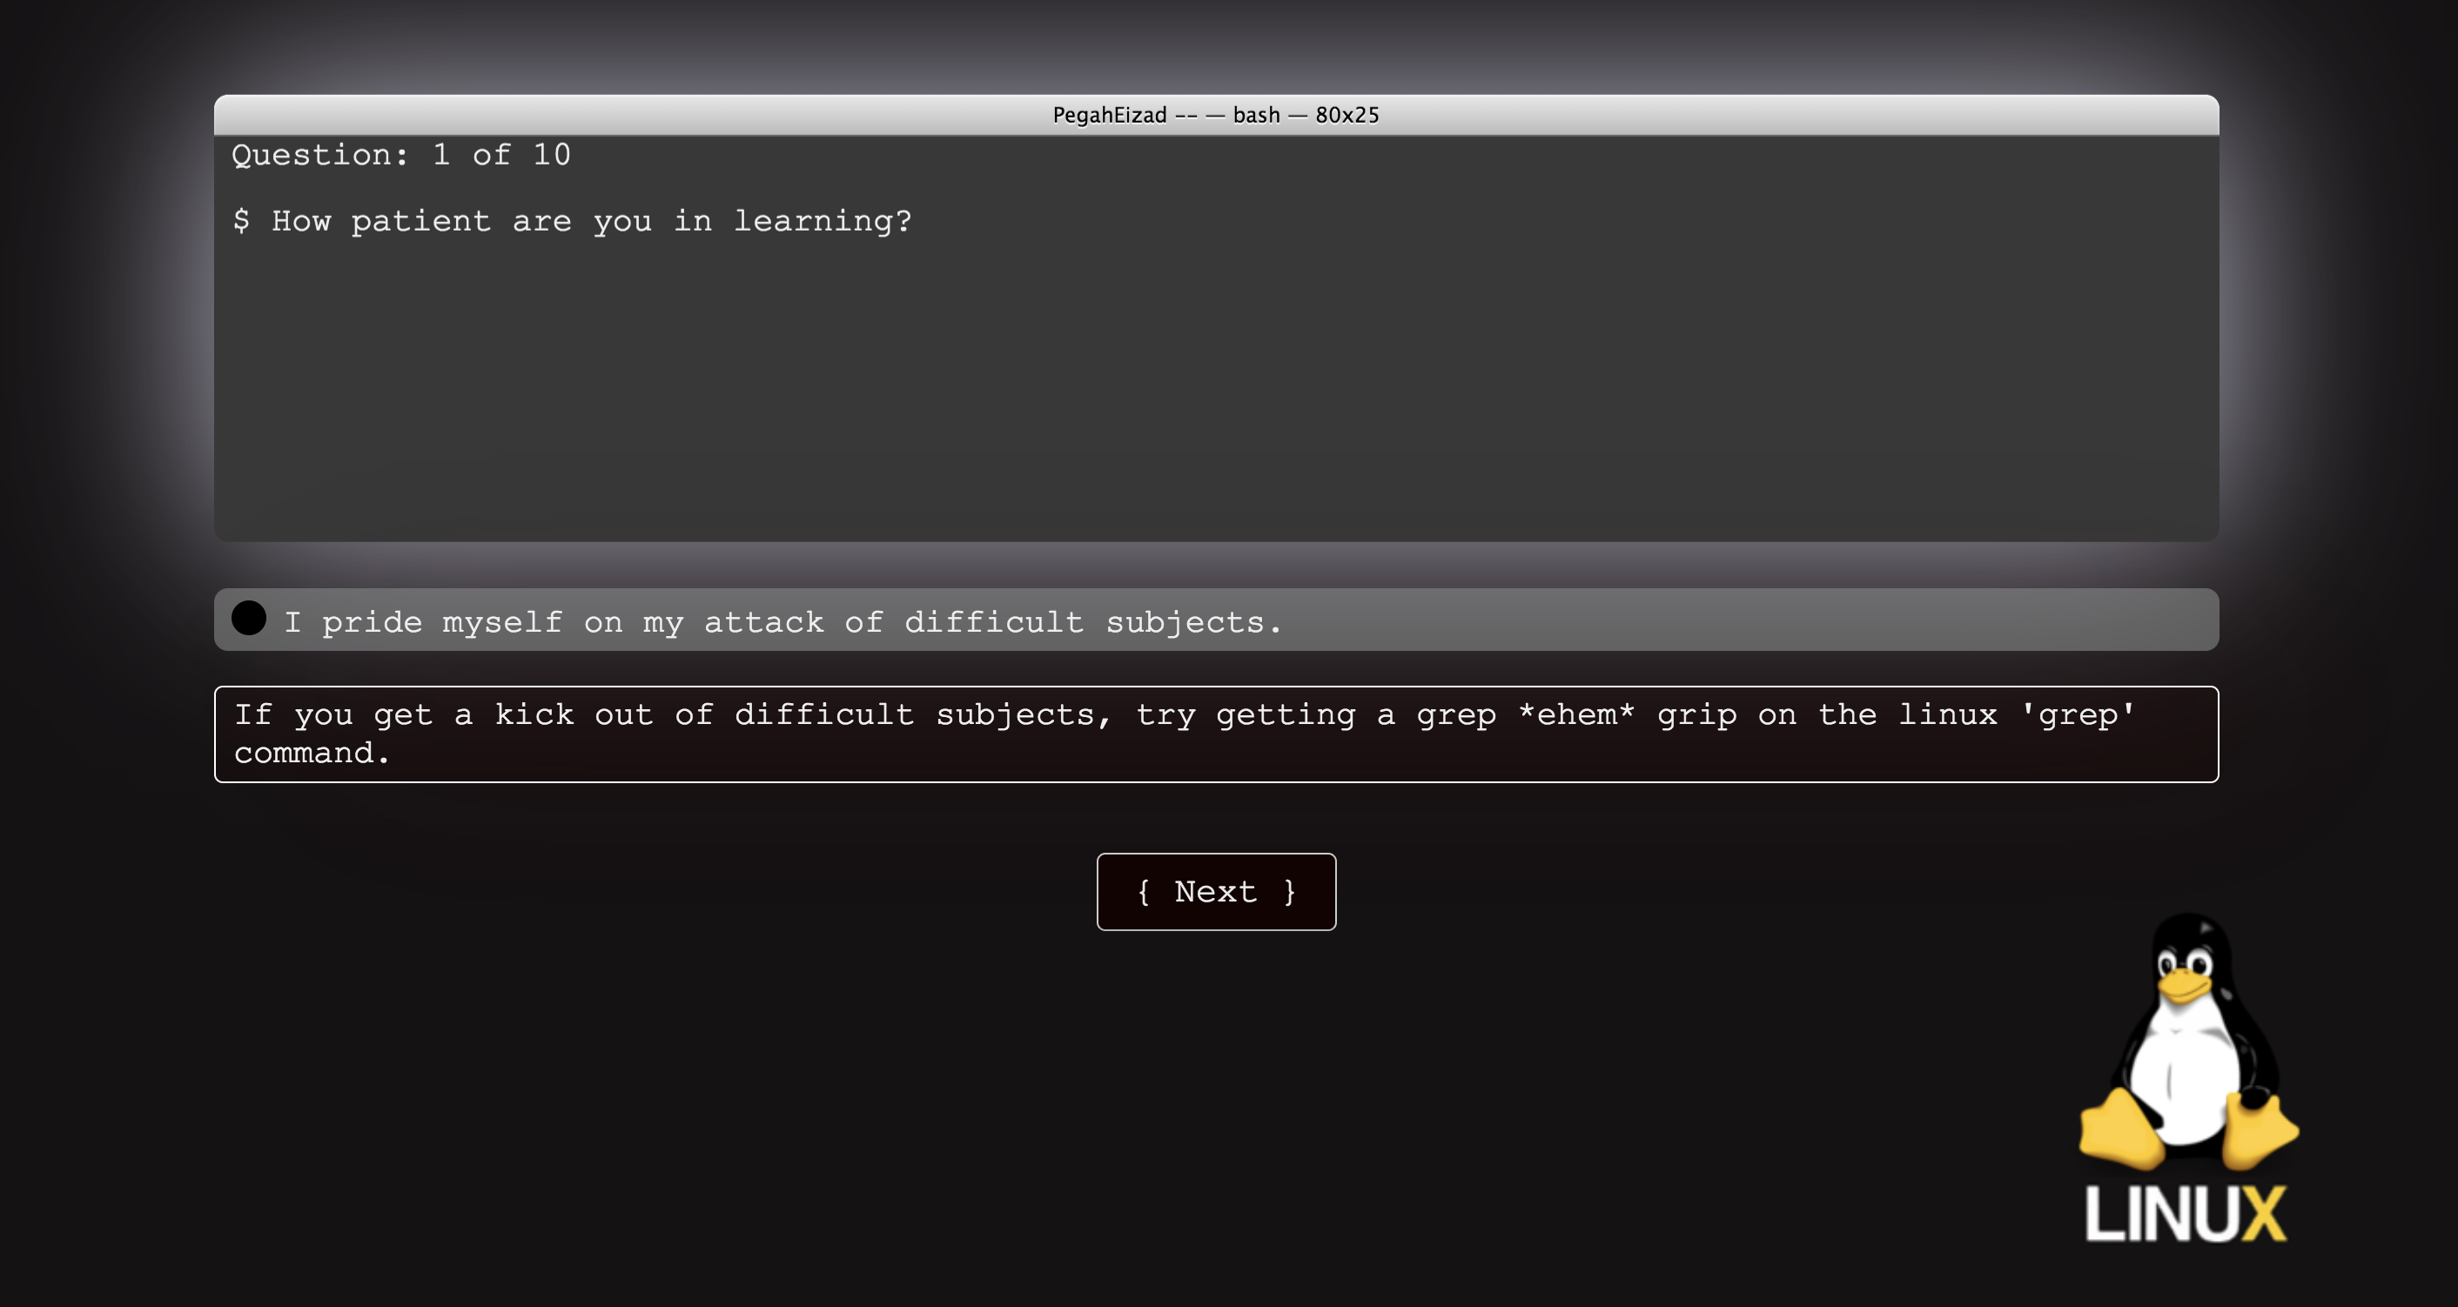This screenshot has width=2458, height=1307.
Task: Click the LINUX wordmark logo
Action: pyautogui.click(x=2185, y=1215)
